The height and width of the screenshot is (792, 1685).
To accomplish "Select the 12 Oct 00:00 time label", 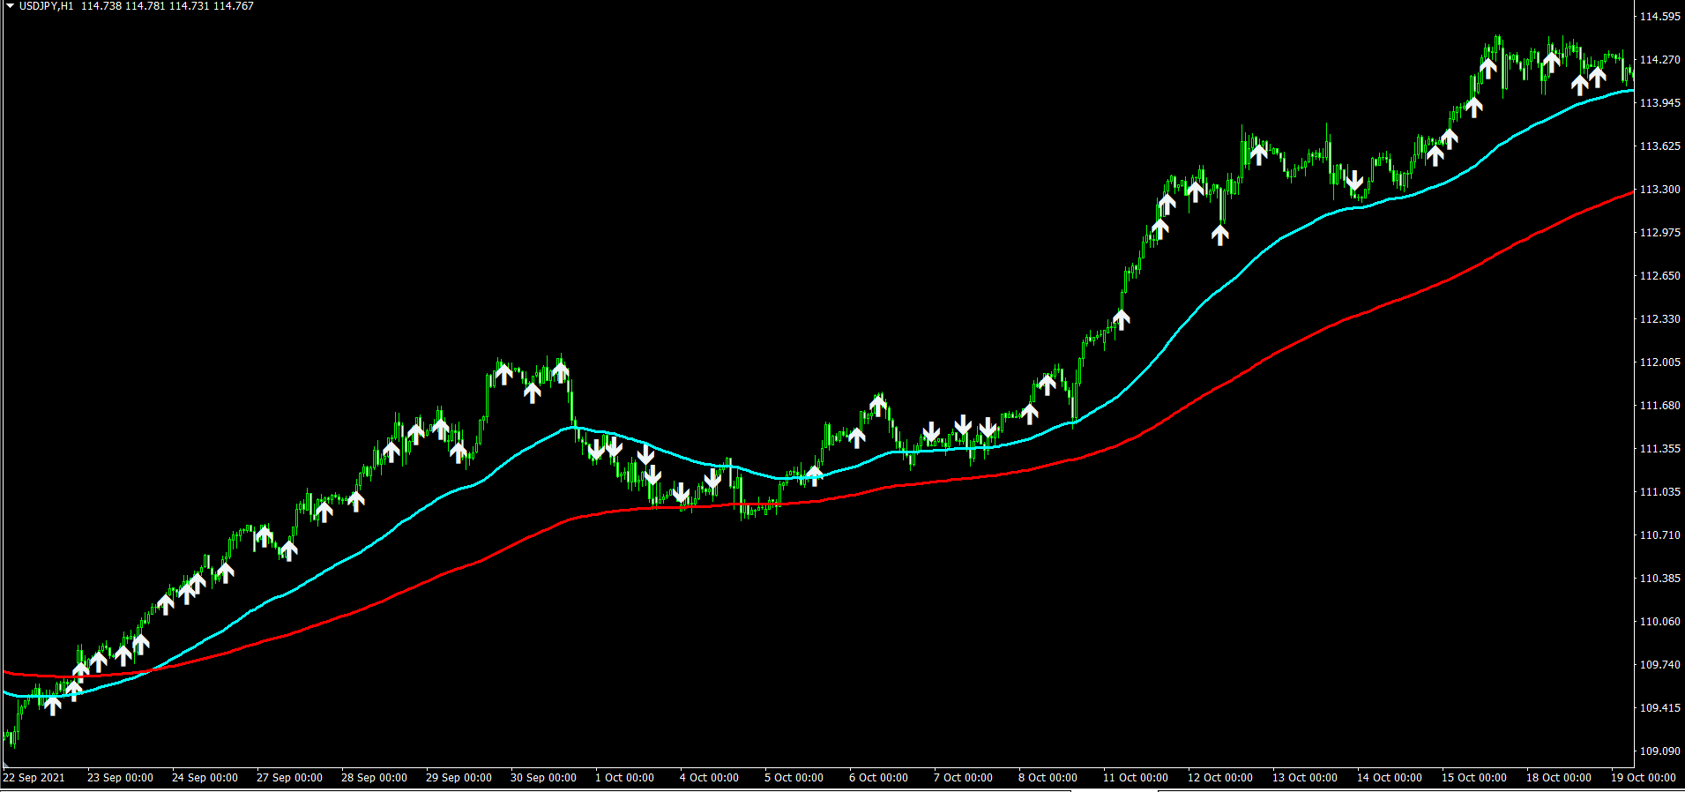I will [x=1220, y=778].
